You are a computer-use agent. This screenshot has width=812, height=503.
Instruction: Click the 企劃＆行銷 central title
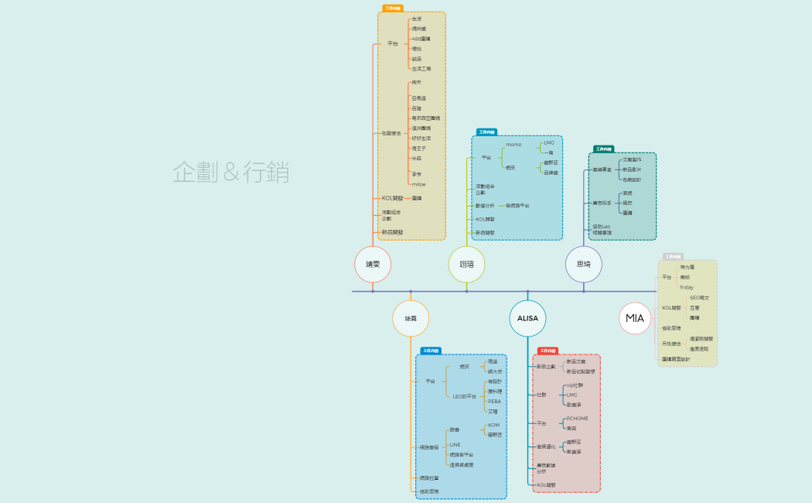231,172
